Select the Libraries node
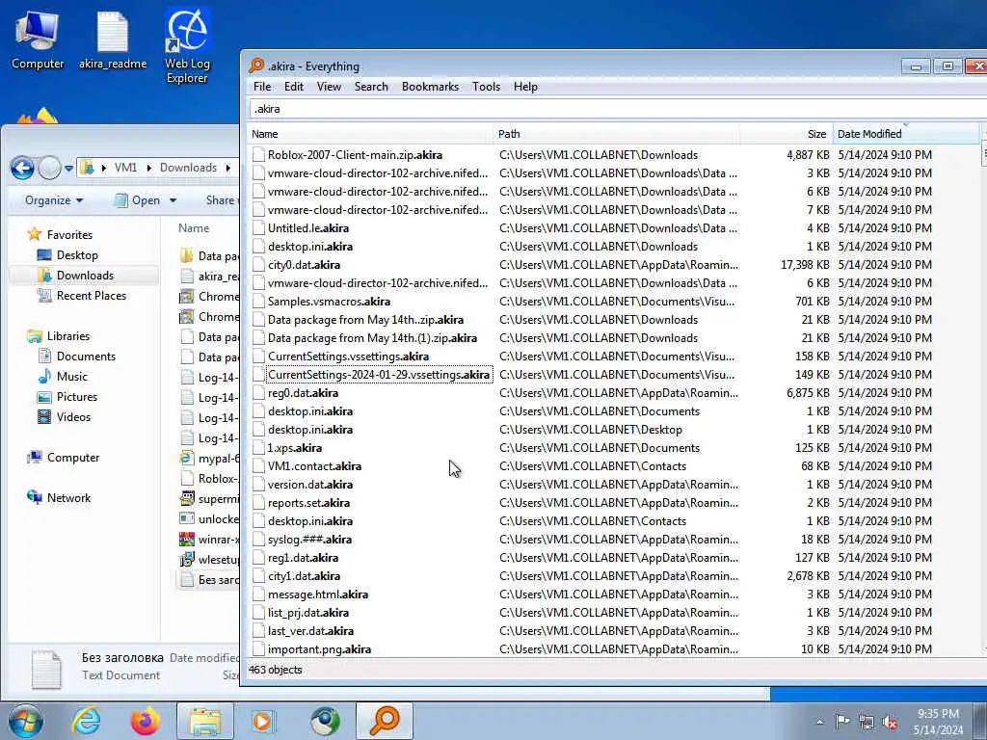The width and height of the screenshot is (987, 740). point(68,336)
